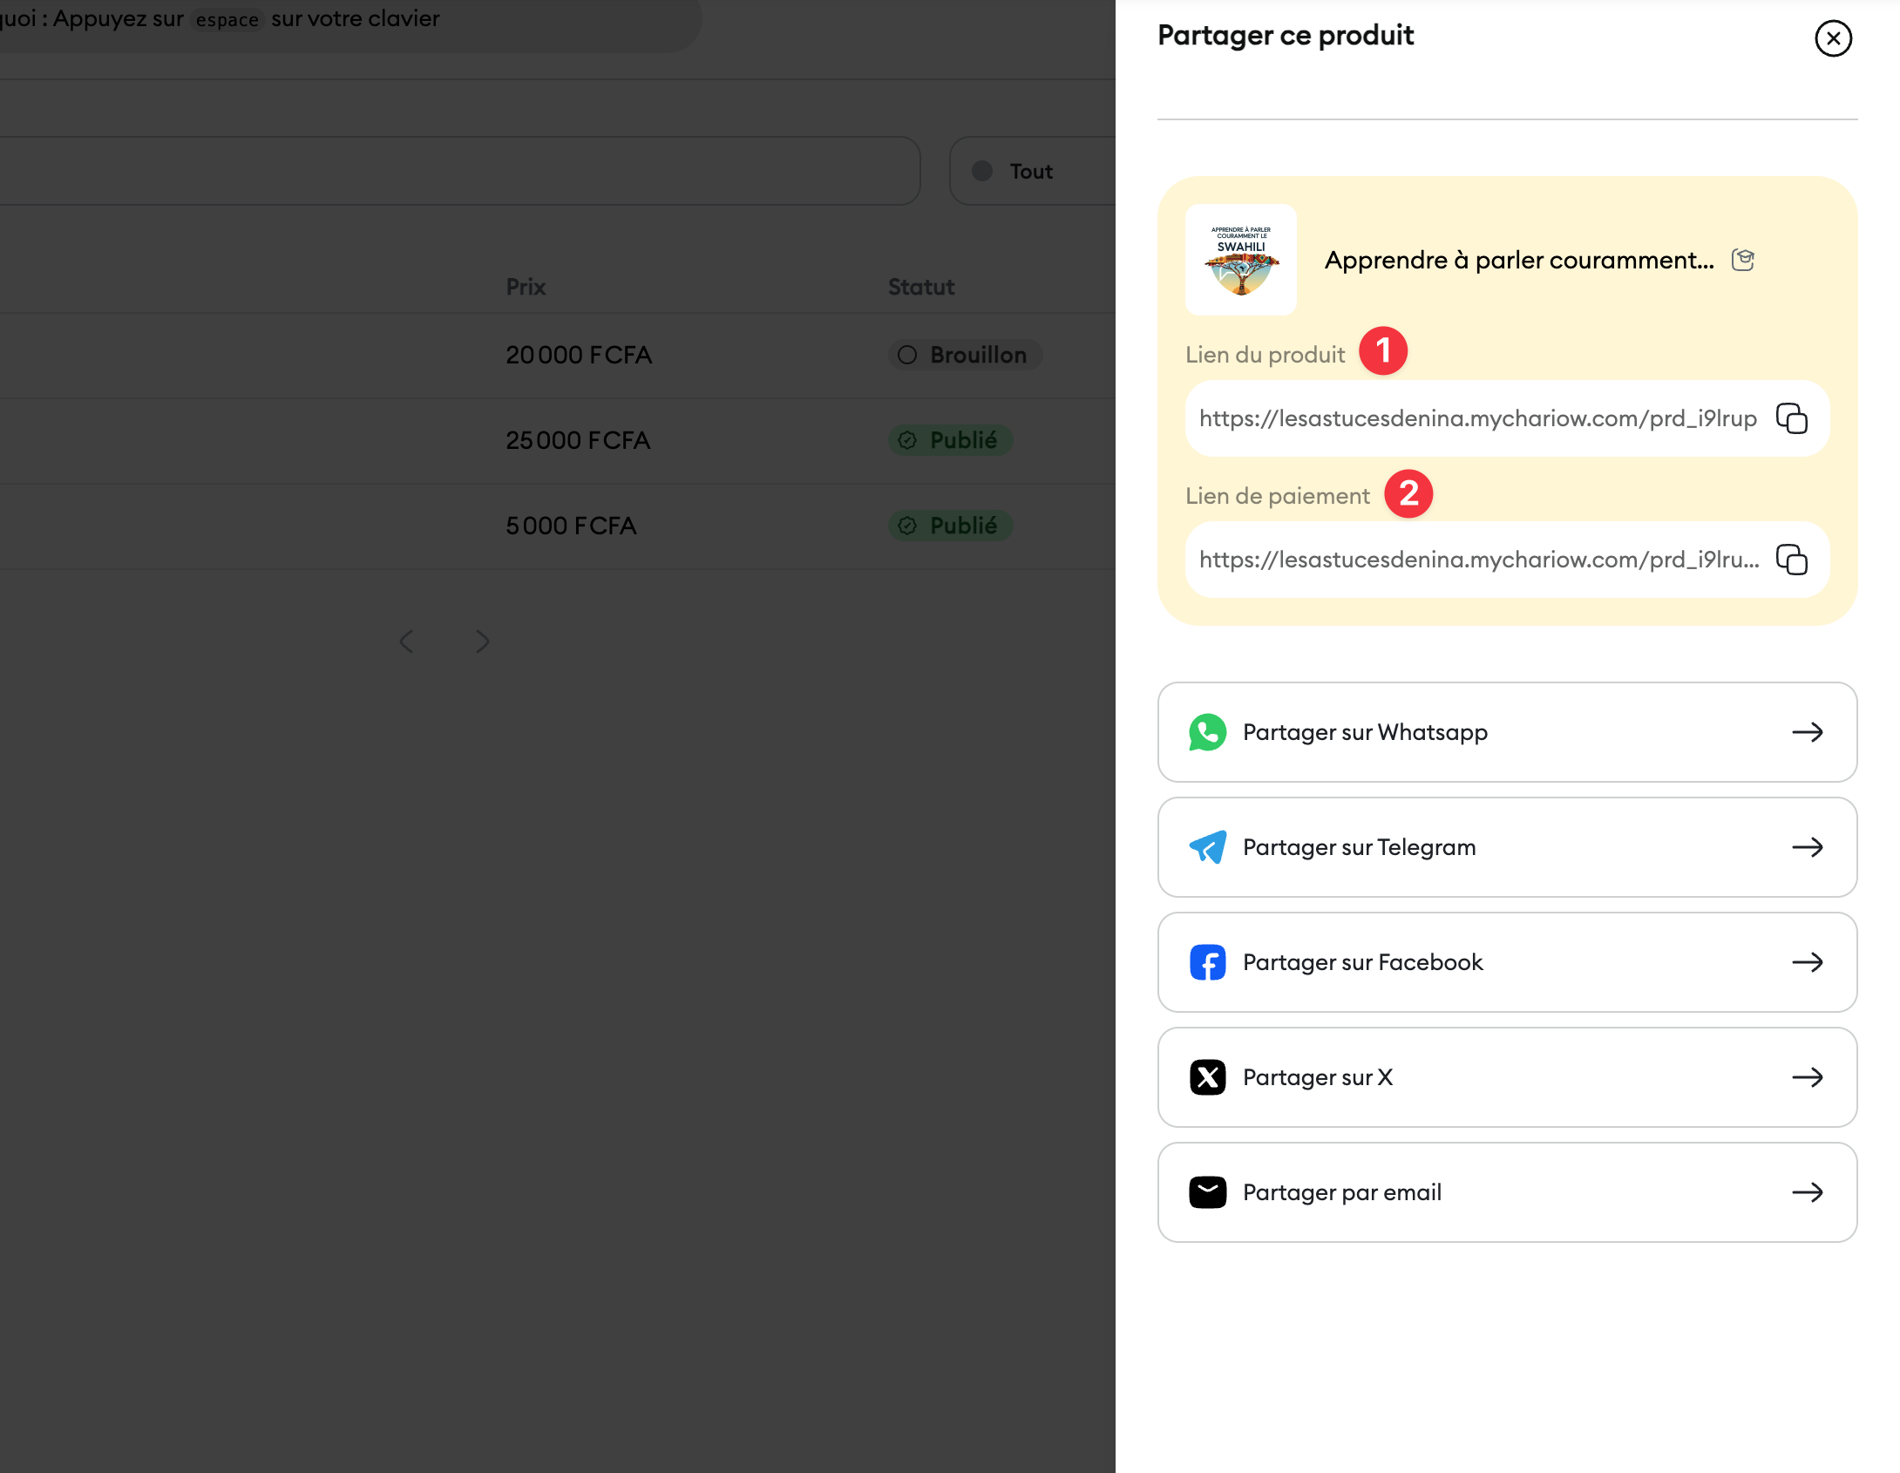1900x1473 pixels.
Task: Click Publié badge on 25 000 FCFA row
Action: [x=950, y=440]
